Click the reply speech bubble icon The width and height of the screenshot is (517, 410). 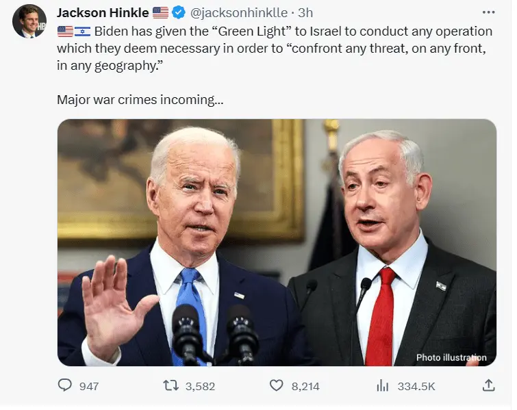click(65, 385)
